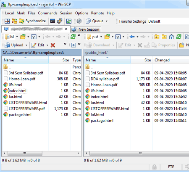
Task: Open the Mark menu
Action: [x=21, y=13]
